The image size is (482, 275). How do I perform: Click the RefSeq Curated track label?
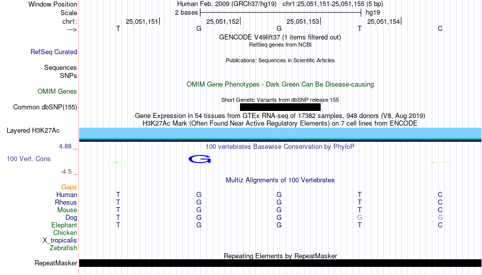tap(53, 52)
